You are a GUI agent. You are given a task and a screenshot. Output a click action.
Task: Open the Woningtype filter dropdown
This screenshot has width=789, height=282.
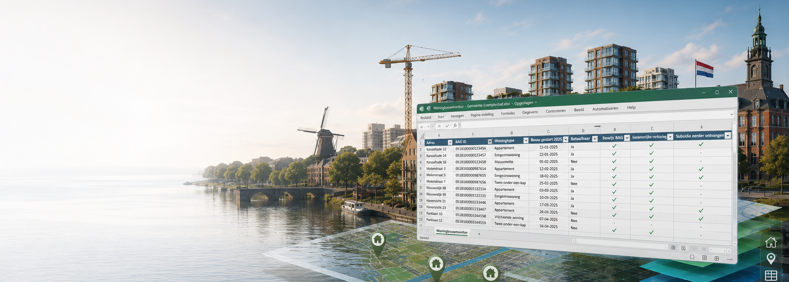(x=526, y=140)
